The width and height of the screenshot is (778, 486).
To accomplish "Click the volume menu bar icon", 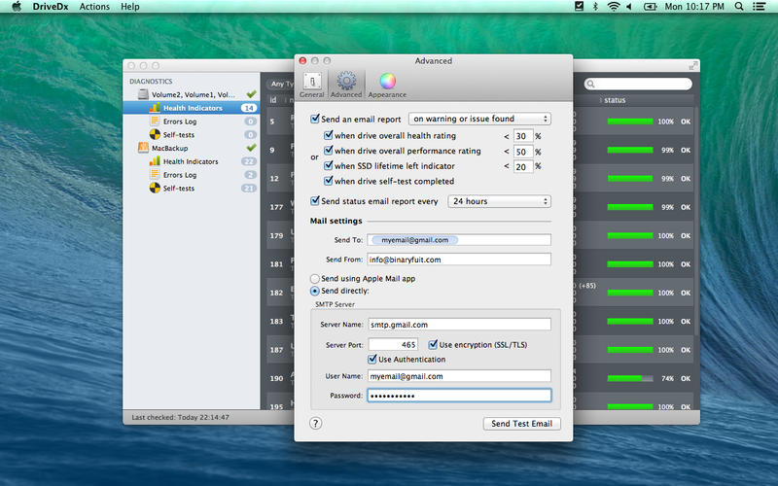I will (x=629, y=7).
